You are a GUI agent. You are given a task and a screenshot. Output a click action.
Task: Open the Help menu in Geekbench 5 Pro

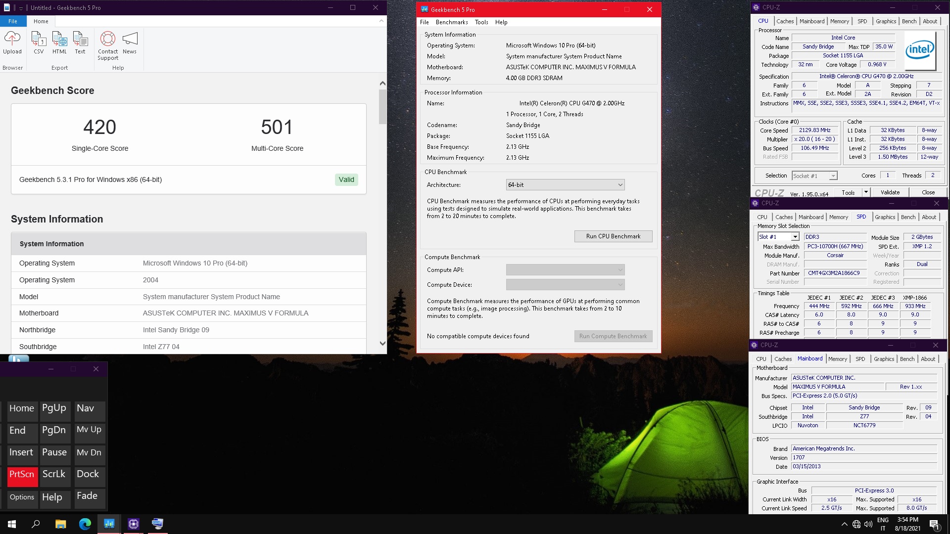[501, 22]
